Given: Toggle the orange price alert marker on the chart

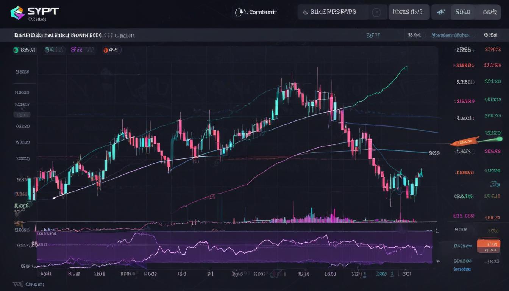Looking at the screenshot, I should click(464, 141).
